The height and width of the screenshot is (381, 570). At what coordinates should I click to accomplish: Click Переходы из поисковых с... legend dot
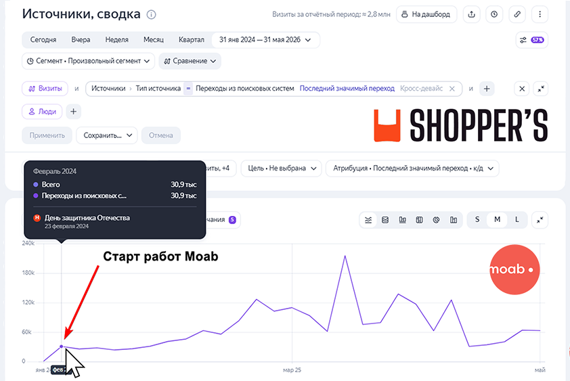point(36,196)
